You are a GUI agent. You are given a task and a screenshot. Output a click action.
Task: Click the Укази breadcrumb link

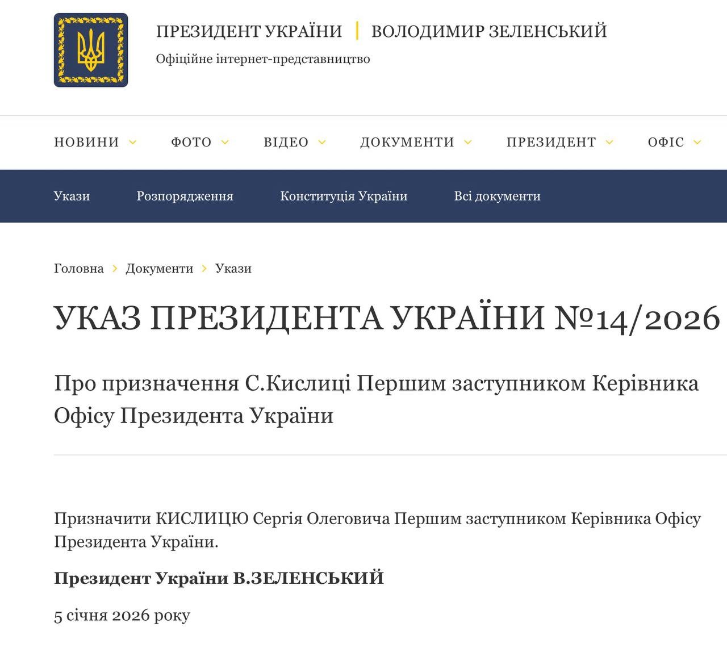pyautogui.click(x=233, y=268)
